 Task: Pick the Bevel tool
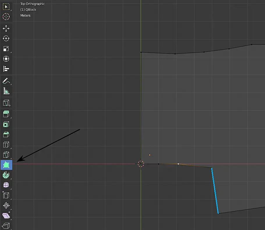click(x=6, y=134)
